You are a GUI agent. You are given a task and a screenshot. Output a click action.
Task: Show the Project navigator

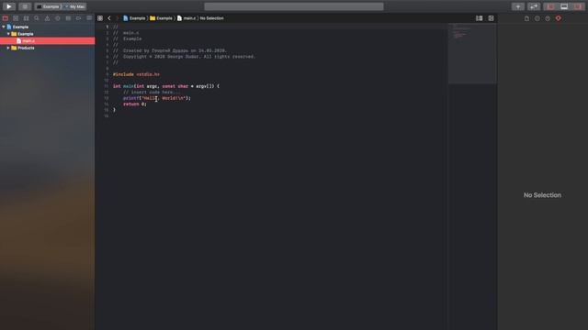6,18
